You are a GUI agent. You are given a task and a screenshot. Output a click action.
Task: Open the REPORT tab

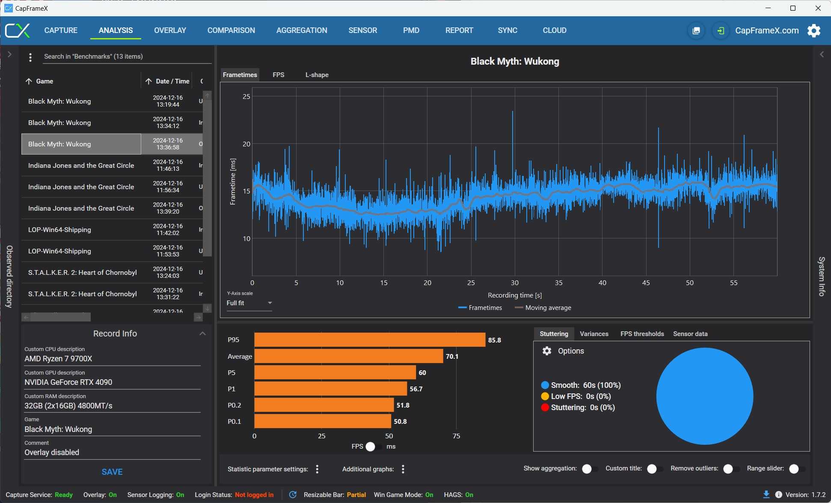pyautogui.click(x=459, y=30)
